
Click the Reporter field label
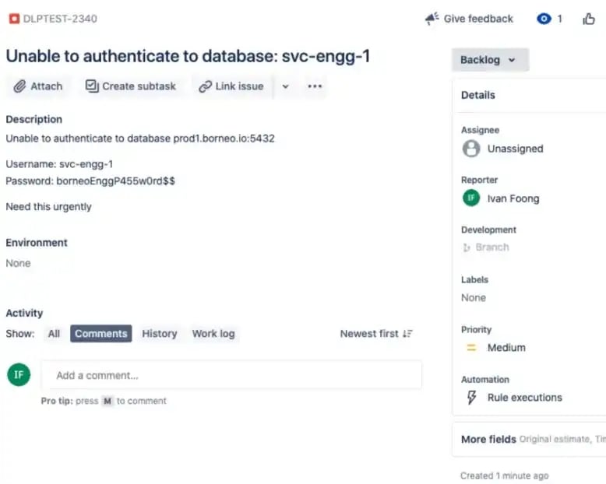(479, 180)
